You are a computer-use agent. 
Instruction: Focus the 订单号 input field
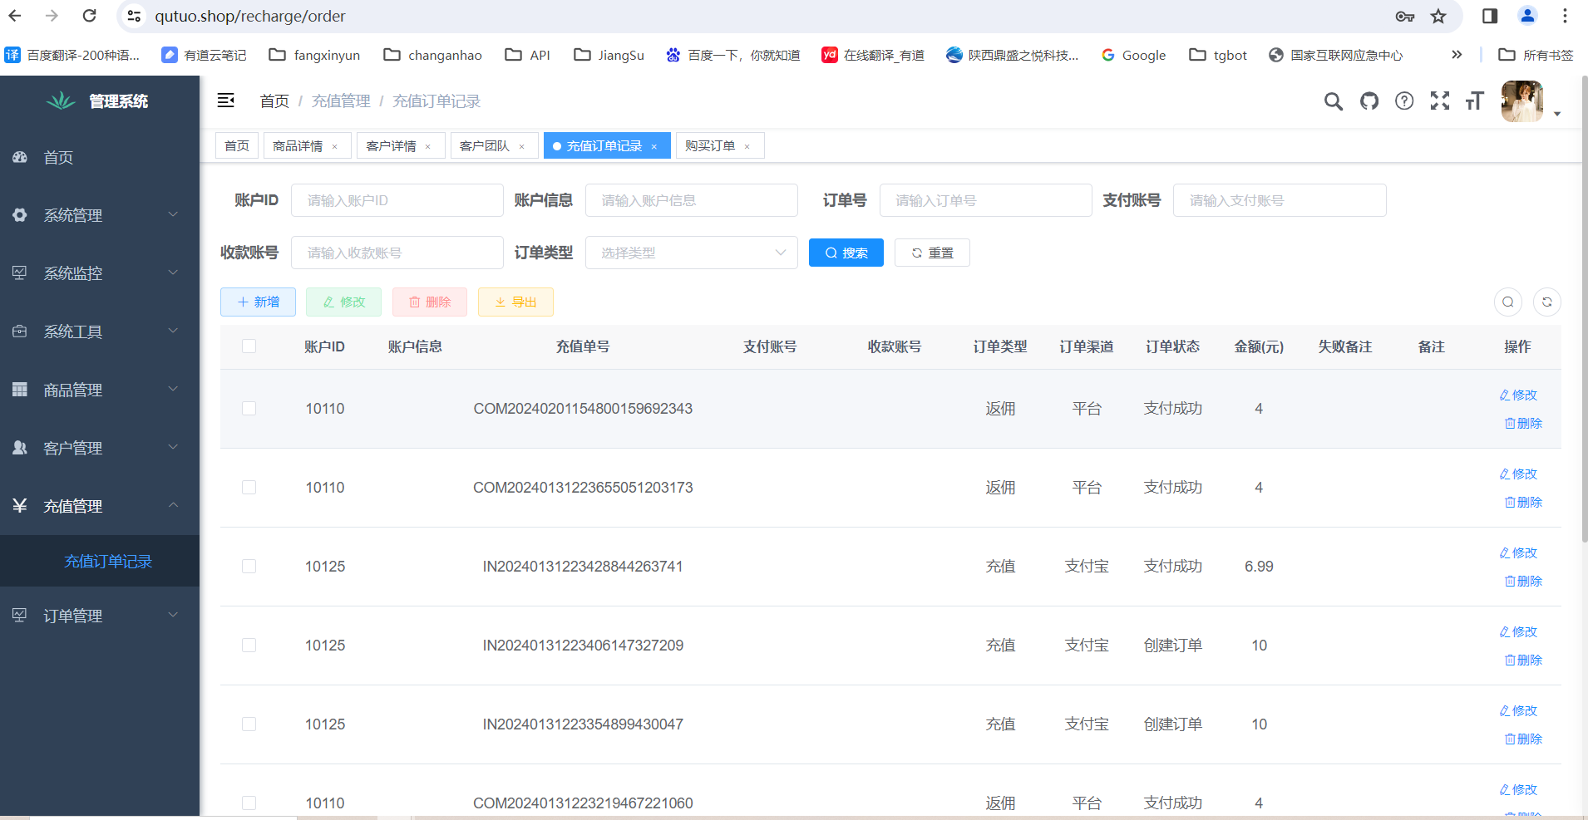click(986, 200)
